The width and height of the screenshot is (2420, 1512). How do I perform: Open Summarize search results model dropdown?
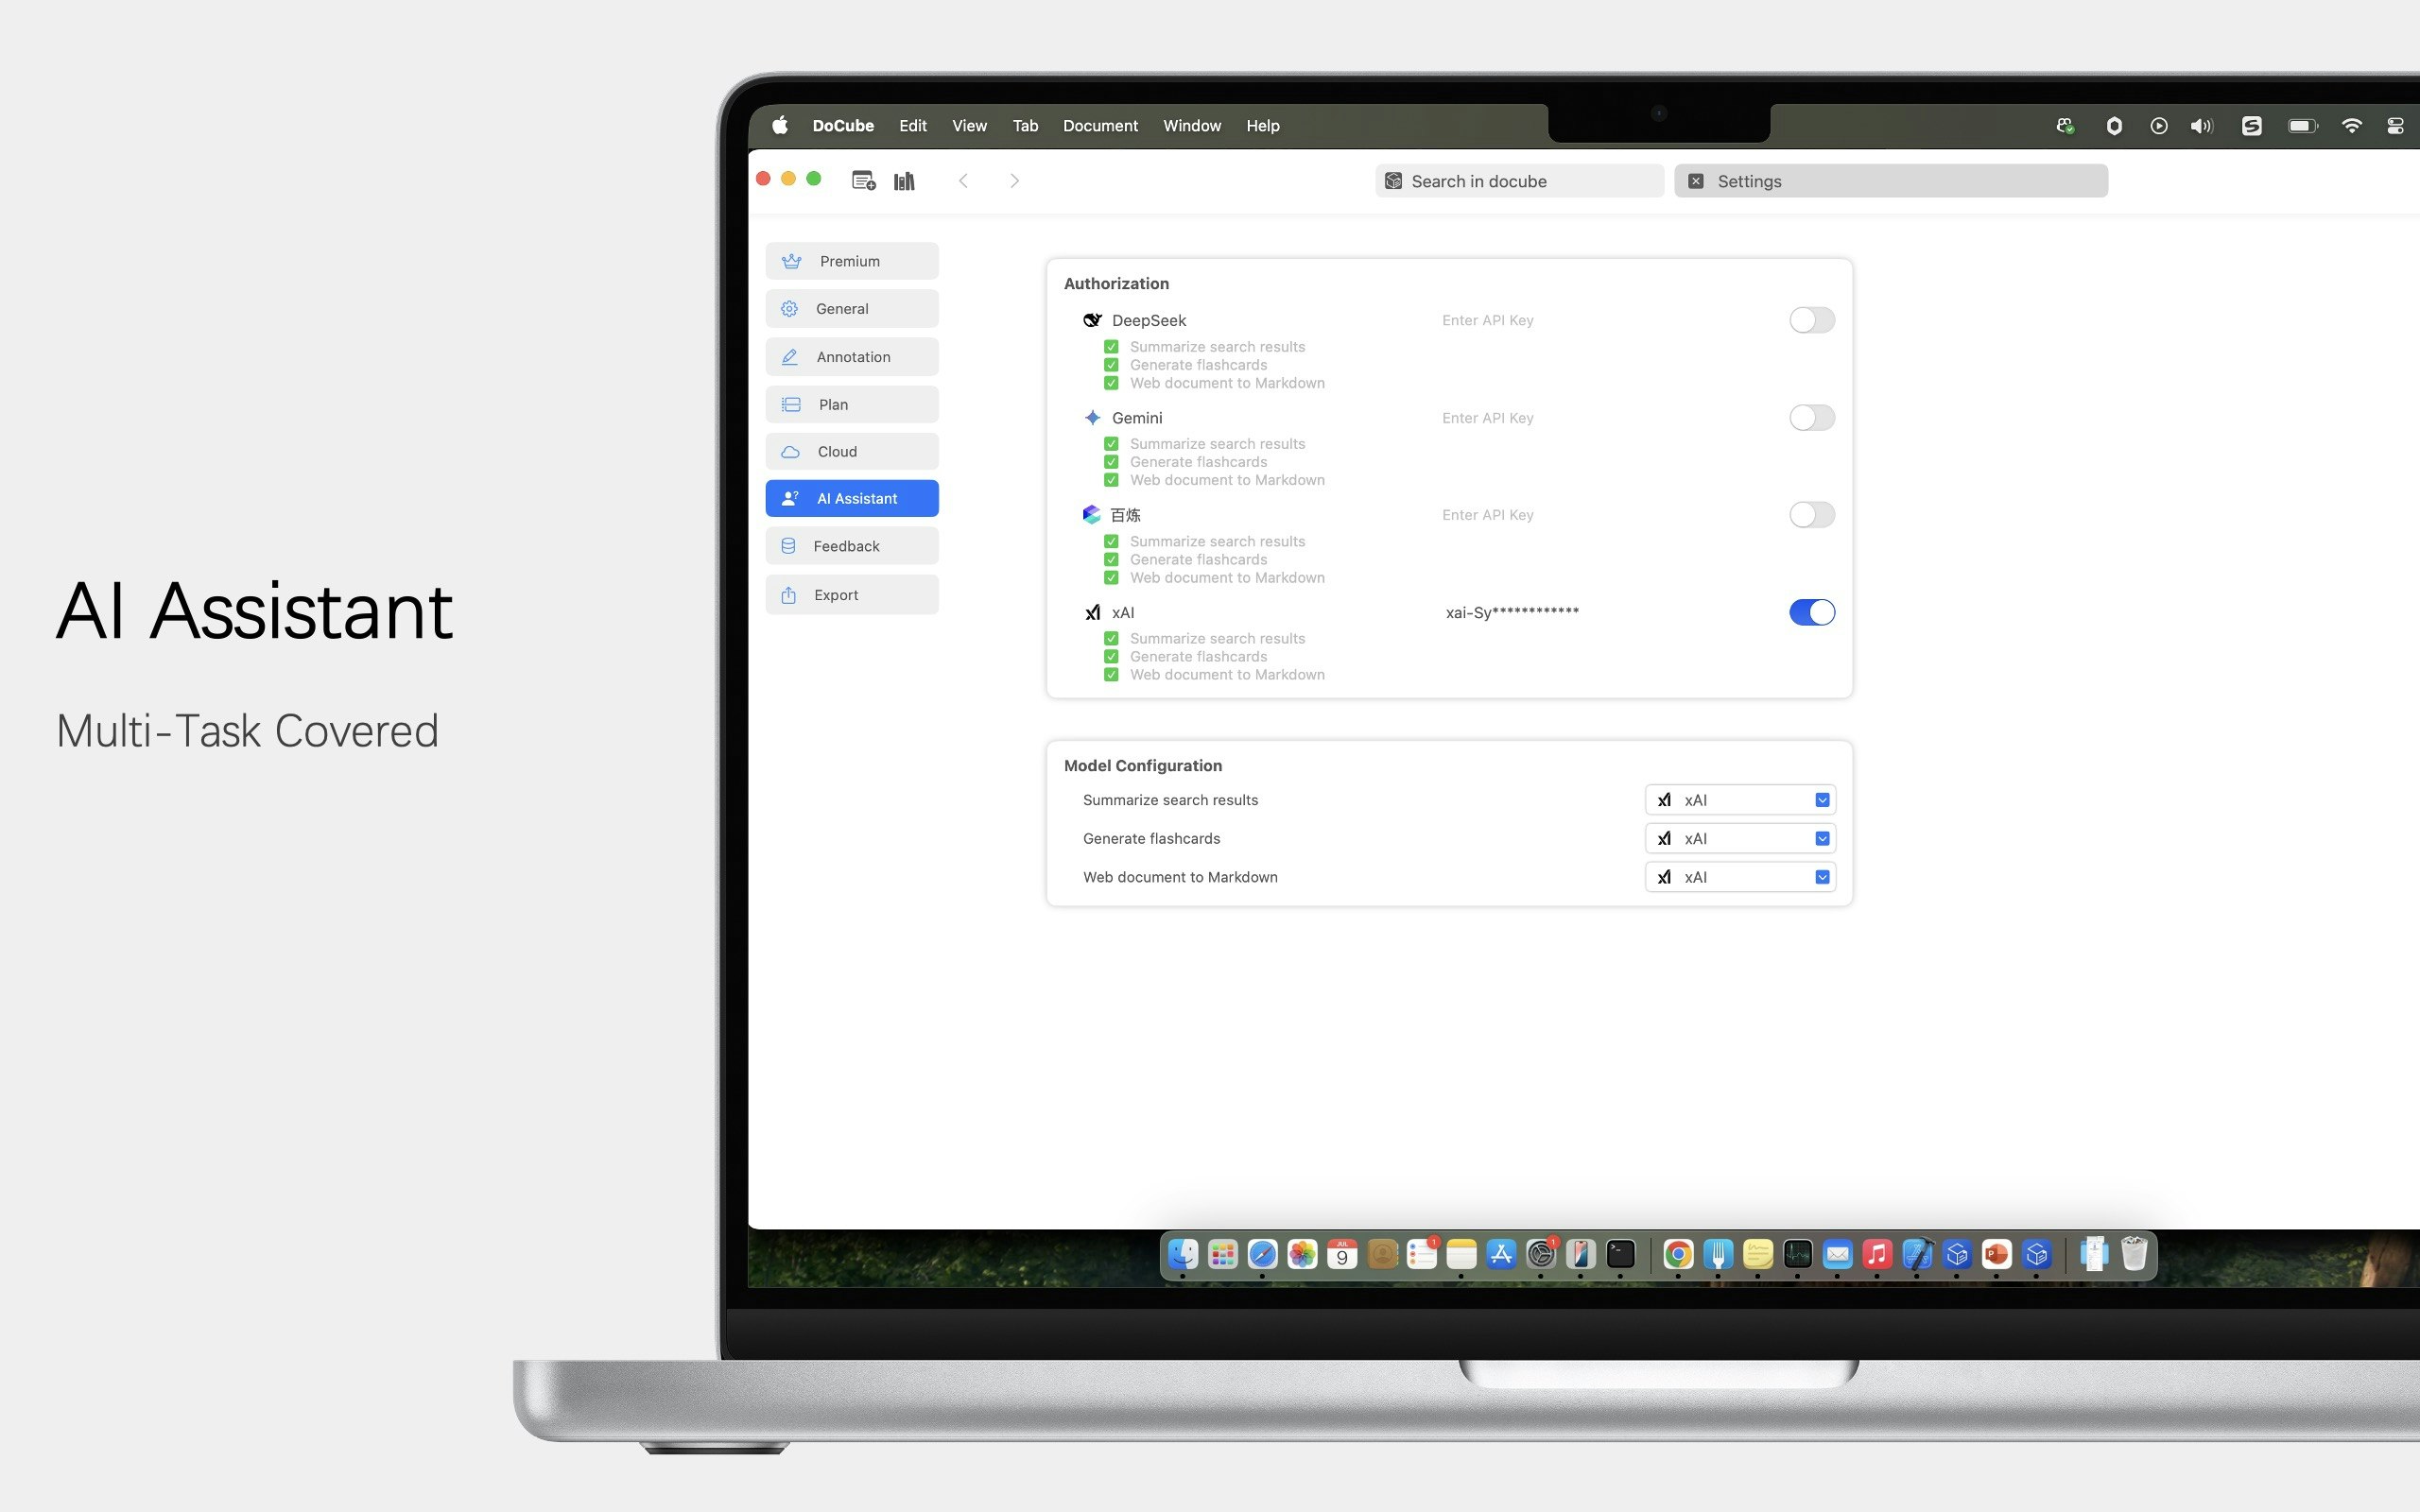pyautogui.click(x=1740, y=800)
